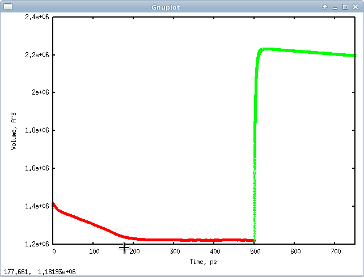Screen dimensions: 364x277
Task: Click the 'Volume, A^3' axis title
Action: click(14, 131)
